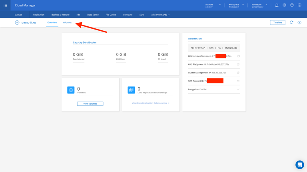307x172 pixels.
Task: Click the FSx for ONTAP label
Action: pos(198,48)
